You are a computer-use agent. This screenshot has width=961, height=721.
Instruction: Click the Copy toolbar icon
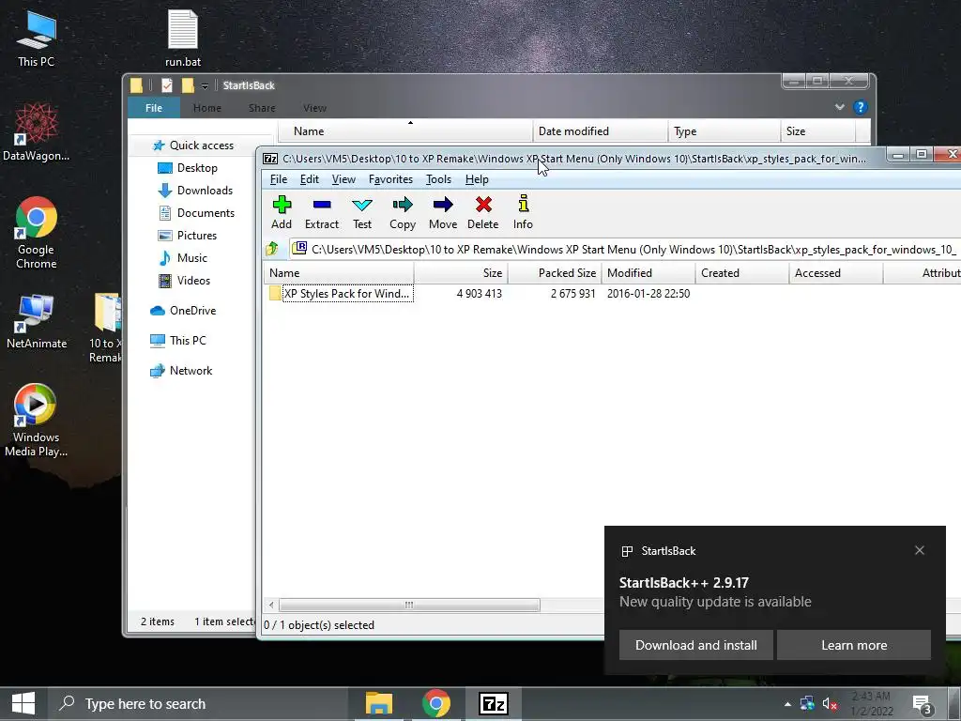point(403,212)
